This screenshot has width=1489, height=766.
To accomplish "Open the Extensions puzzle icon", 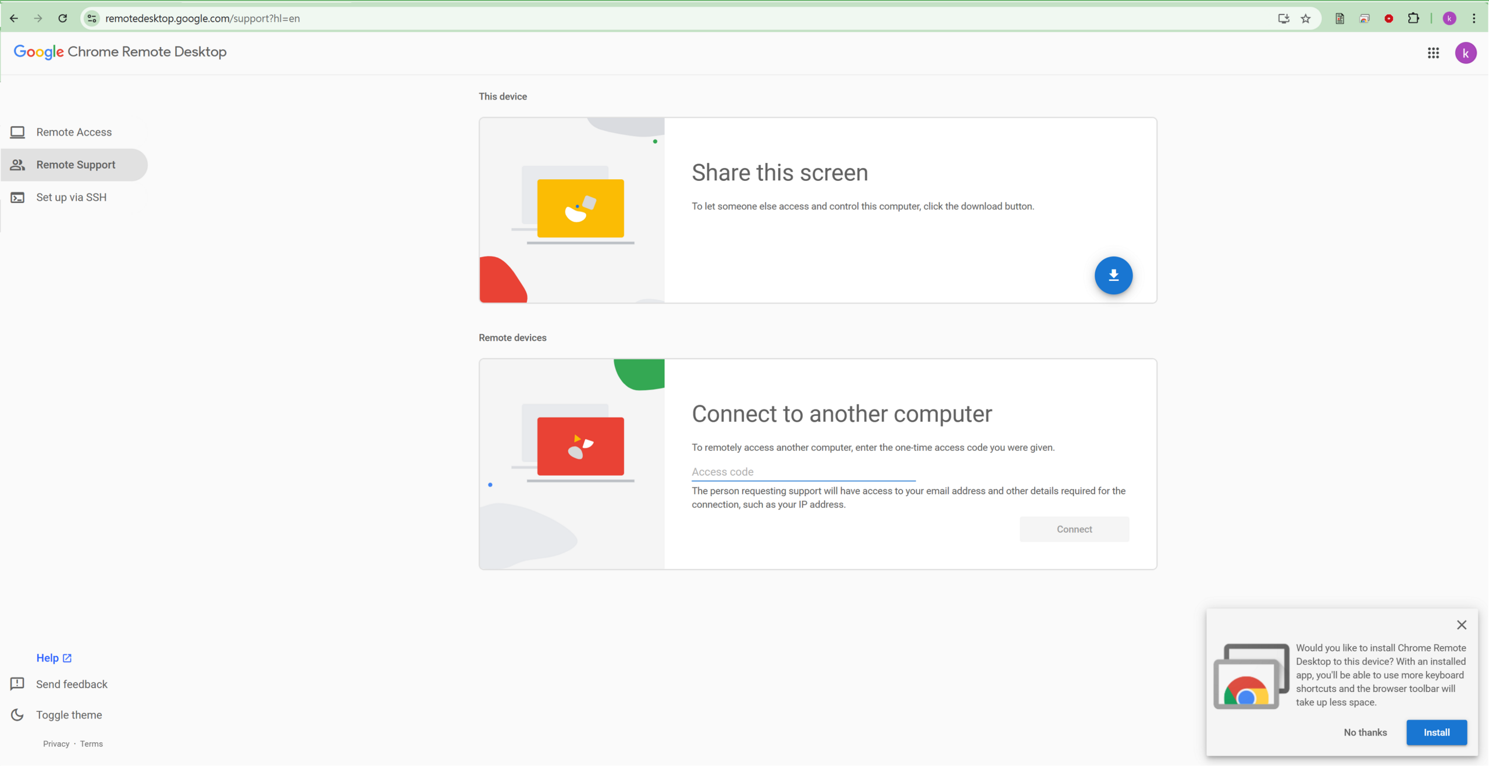I will 1414,19.
